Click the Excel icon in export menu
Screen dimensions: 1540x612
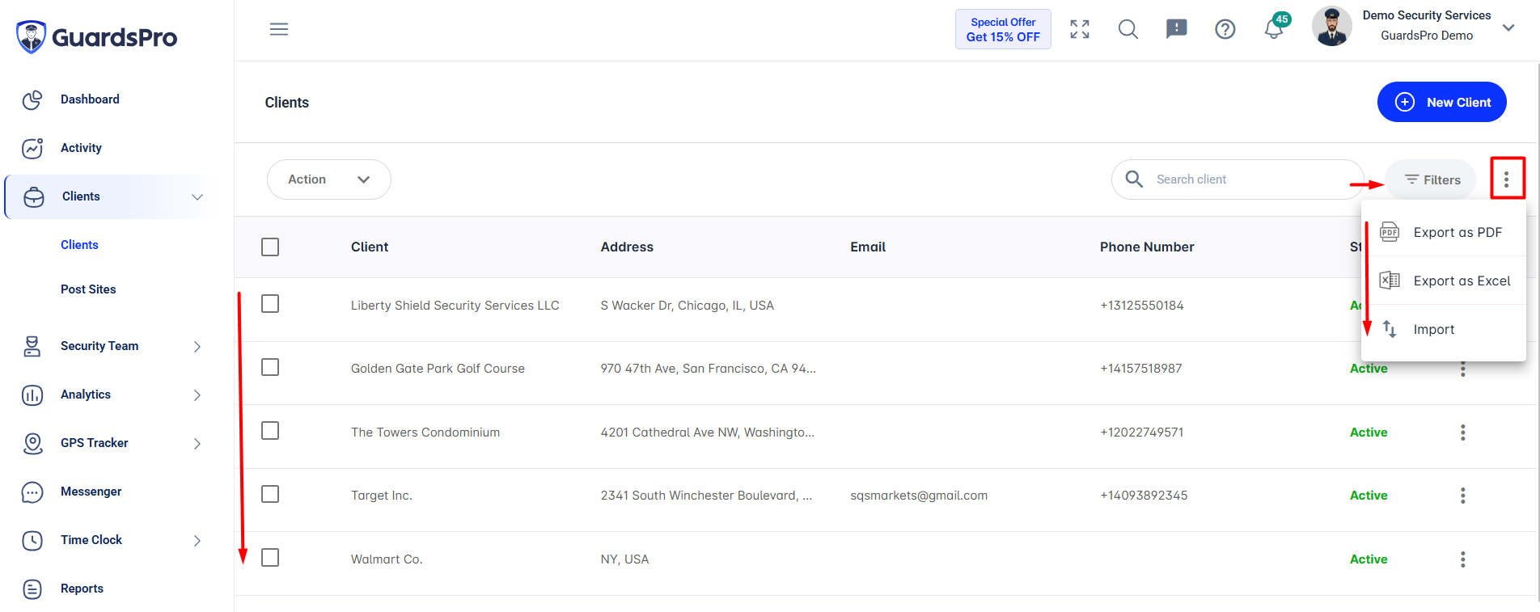pyautogui.click(x=1390, y=281)
